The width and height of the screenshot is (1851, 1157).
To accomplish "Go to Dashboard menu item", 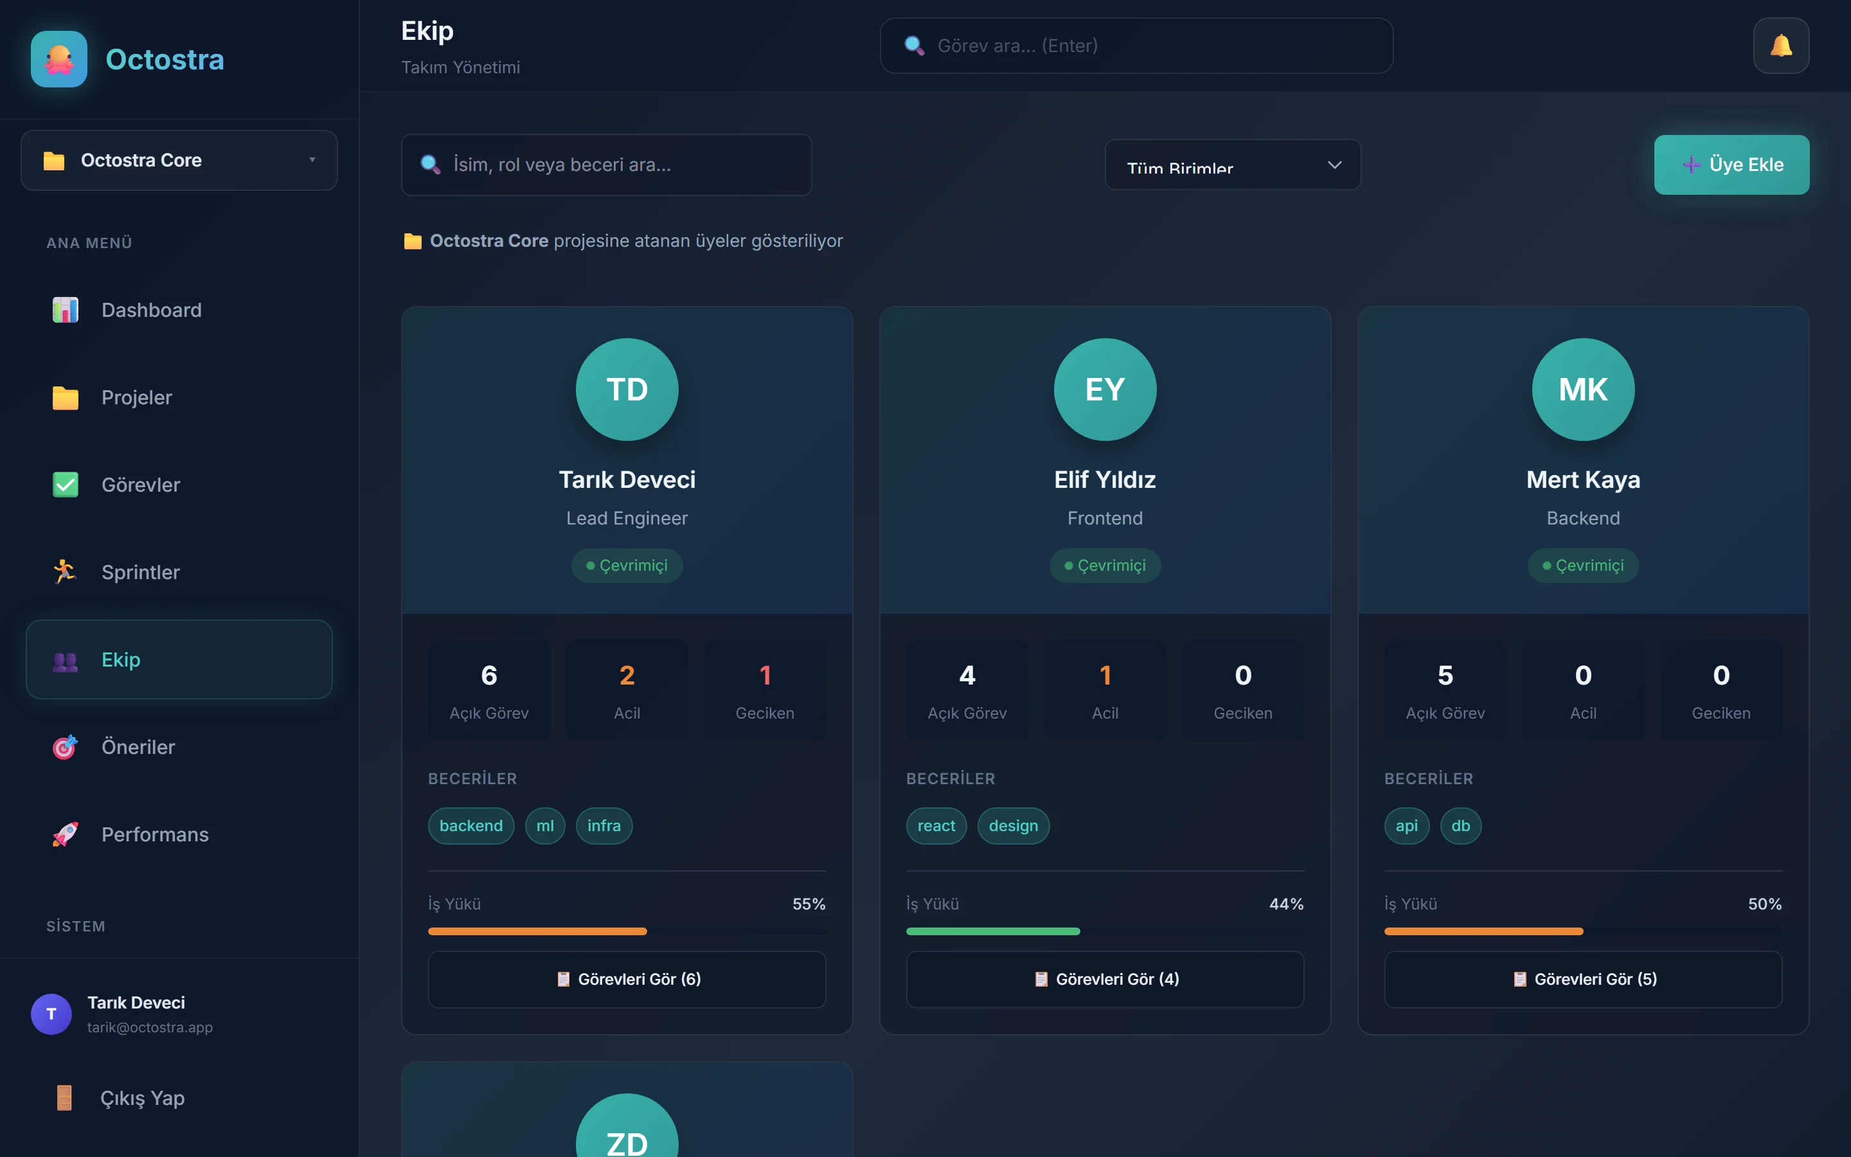I will [x=179, y=310].
